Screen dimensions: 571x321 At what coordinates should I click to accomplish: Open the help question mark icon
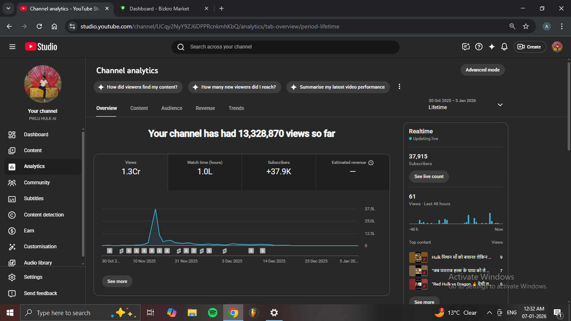point(479,47)
